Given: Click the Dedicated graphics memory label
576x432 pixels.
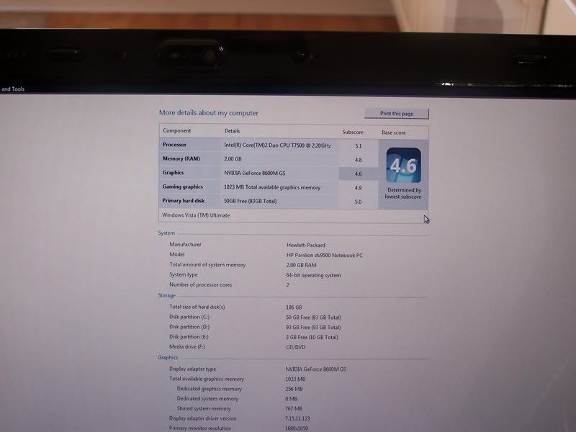Looking at the screenshot, I should (210, 389).
